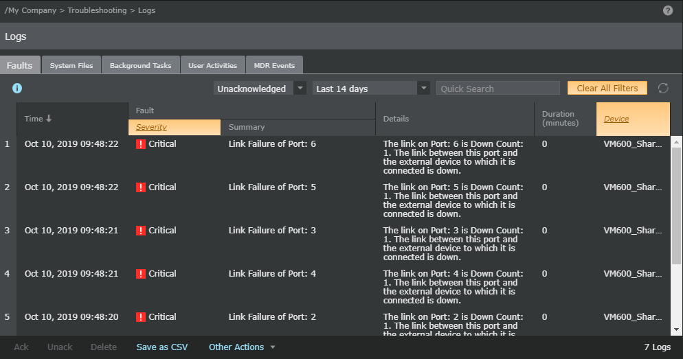Open the MDR Events tab
683x359 pixels.
click(x=274, y=65)
